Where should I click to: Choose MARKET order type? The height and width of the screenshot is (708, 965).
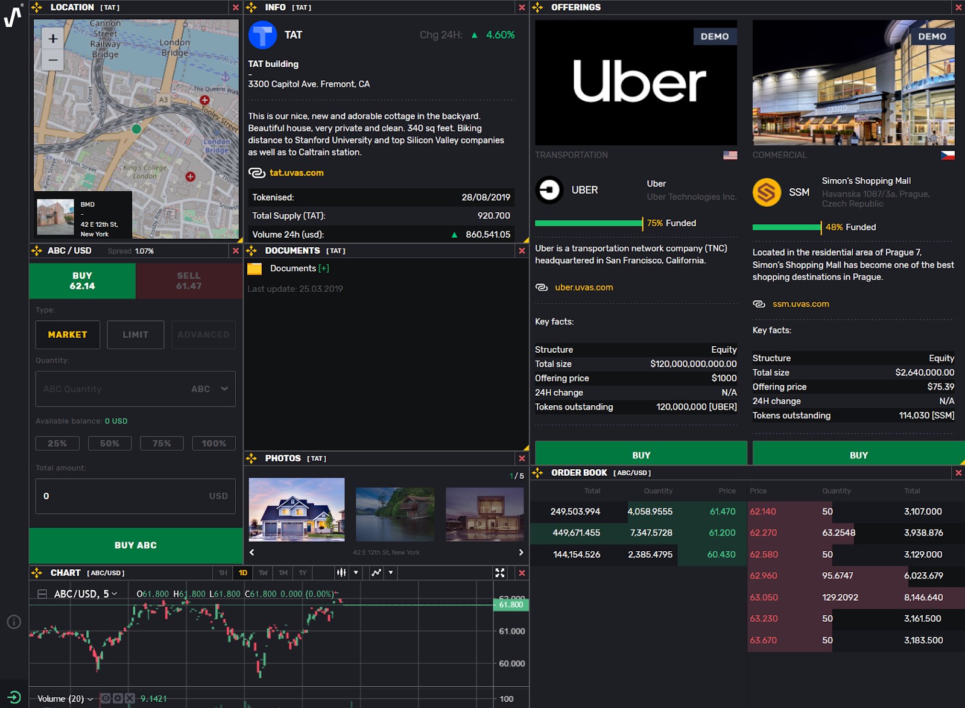tap(68, 335)
